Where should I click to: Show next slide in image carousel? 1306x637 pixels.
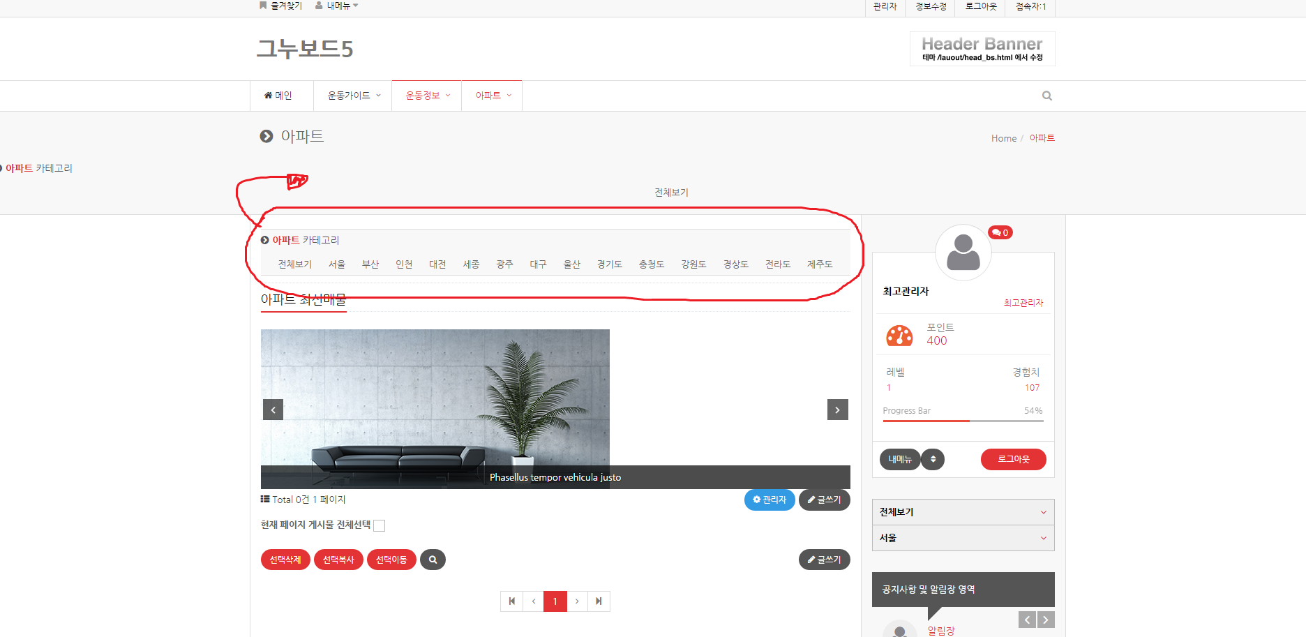pyautogui.click(x=838, y=410)
